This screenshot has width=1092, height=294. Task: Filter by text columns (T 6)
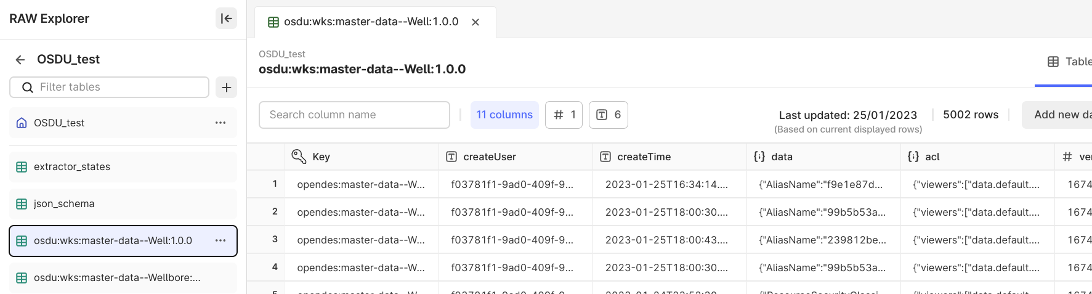click(609, 115)
